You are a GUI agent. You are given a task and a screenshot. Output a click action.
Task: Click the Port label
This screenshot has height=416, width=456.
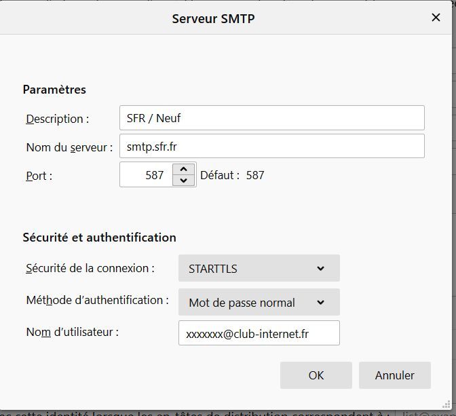(39, 175)
